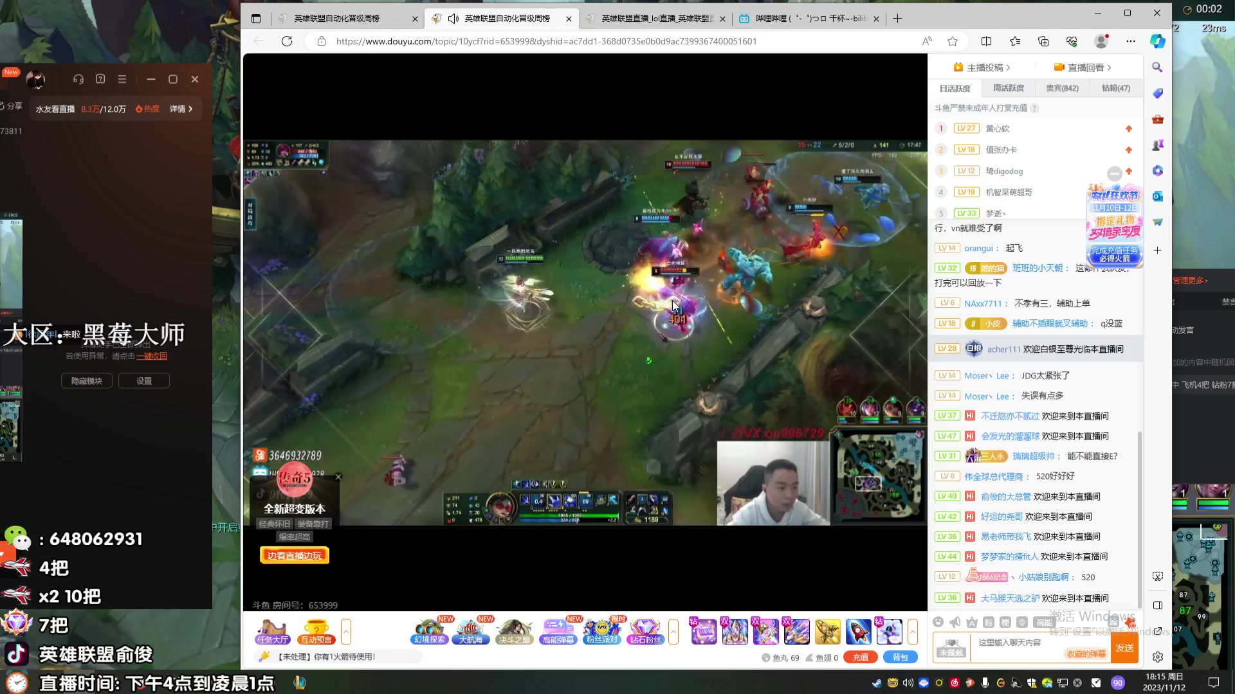Click 隐藏模块 button in left client
The width and height of the screenshot is (1235, 694).
pos(87,381)
